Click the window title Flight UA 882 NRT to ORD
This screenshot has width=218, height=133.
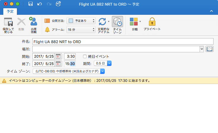103,4
